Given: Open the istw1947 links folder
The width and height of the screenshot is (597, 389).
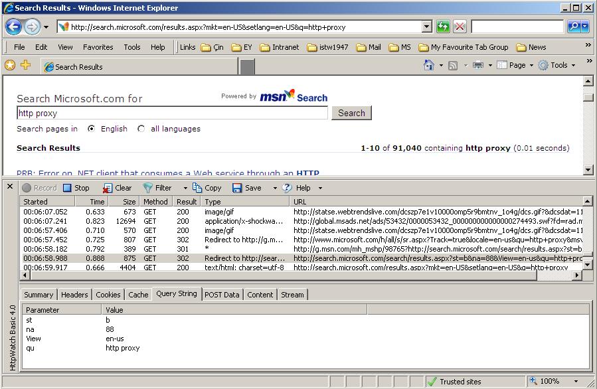Looking at the screenshot, I should (x=327, y=47).
